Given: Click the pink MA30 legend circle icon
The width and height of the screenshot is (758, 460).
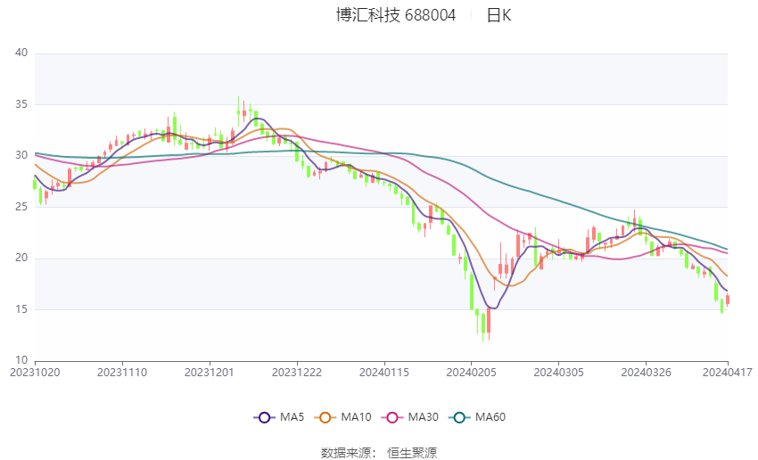Looking at the screenshot, I should 392,417.
